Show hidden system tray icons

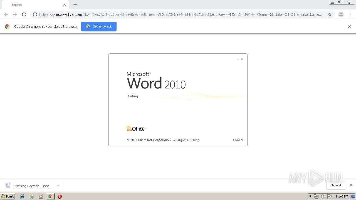click(x=310, y=196)
